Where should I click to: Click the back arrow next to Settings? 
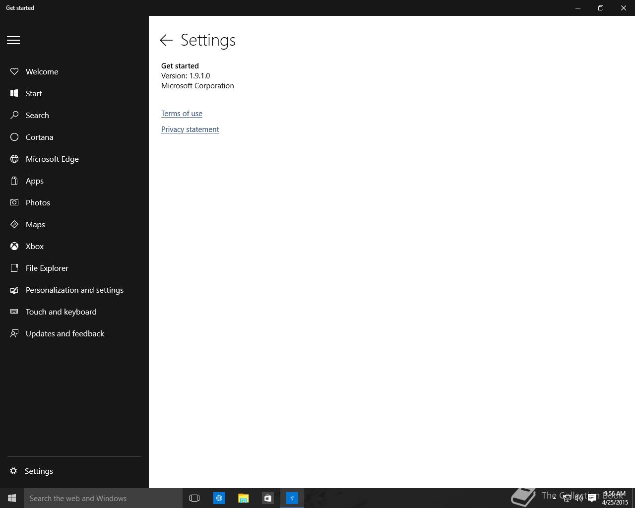click(x=166, y=40)
